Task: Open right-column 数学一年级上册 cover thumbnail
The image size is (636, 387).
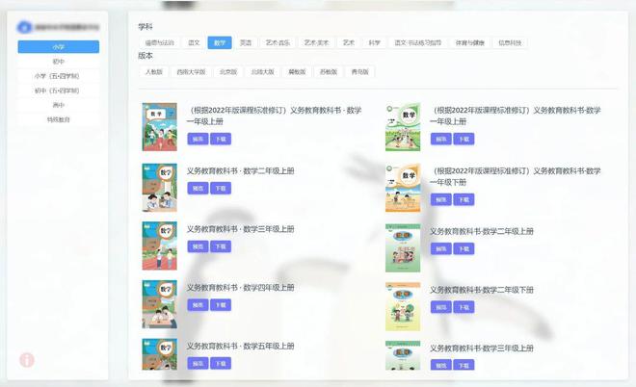Action: click(x=403, y=127)
